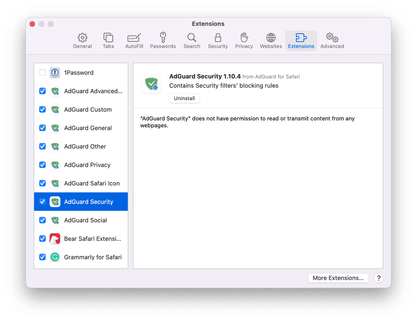Click the red close window button
This screenshot has height=322, width=417.
(33, 24)
